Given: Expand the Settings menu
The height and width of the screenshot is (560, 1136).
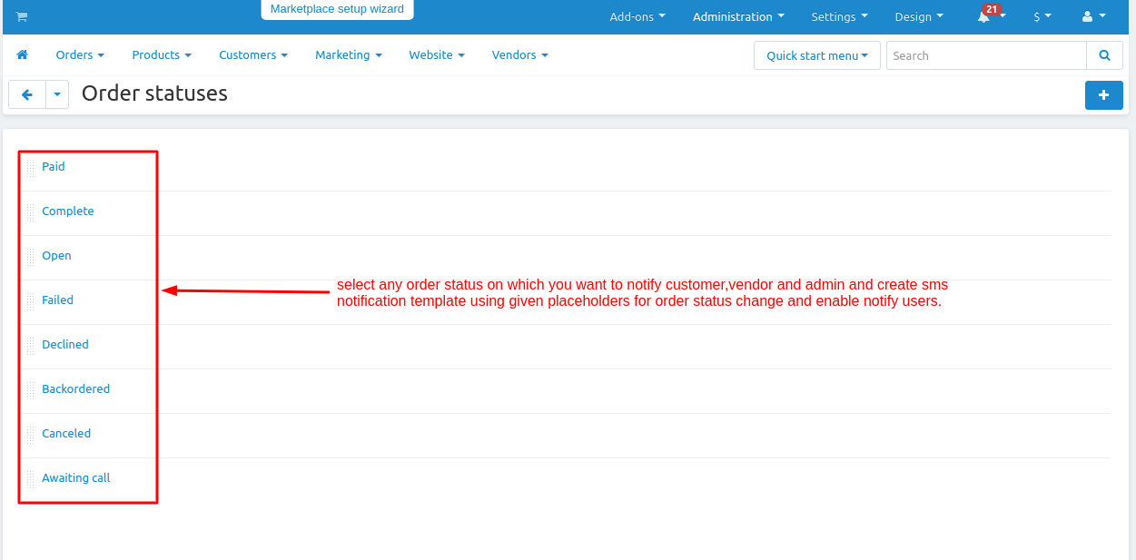Looking at the screenshot, I should point(840,16).
